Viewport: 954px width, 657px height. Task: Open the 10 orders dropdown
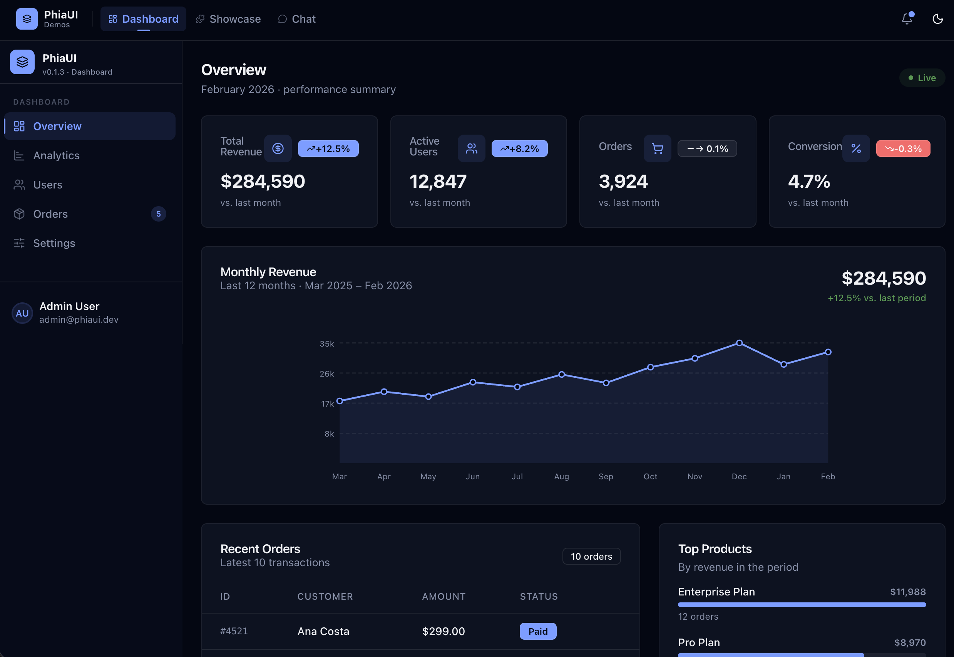click(591, 556)
